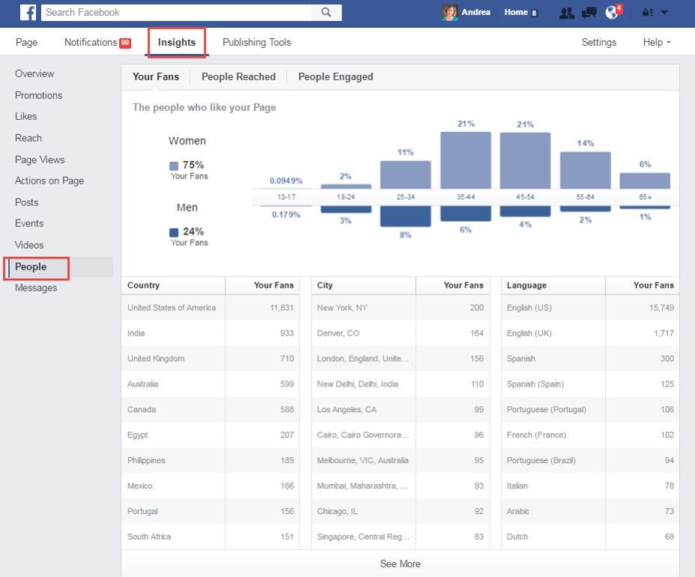Open Page Views in the sidebar
Viewport: 695px width, 577px height.
click(40, 160)
